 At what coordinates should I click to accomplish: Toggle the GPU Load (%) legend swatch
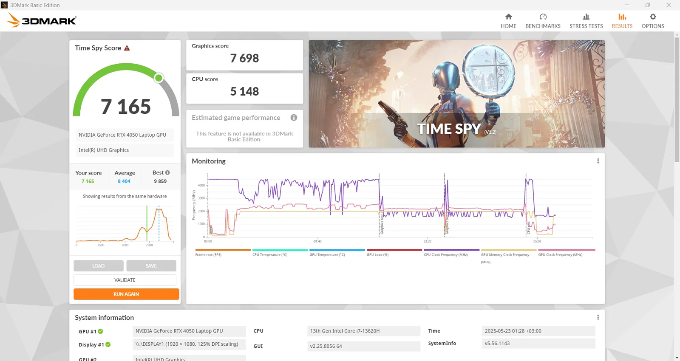(394, 250)
